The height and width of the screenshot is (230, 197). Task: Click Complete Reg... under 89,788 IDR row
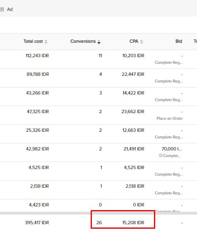pos(168,81)
